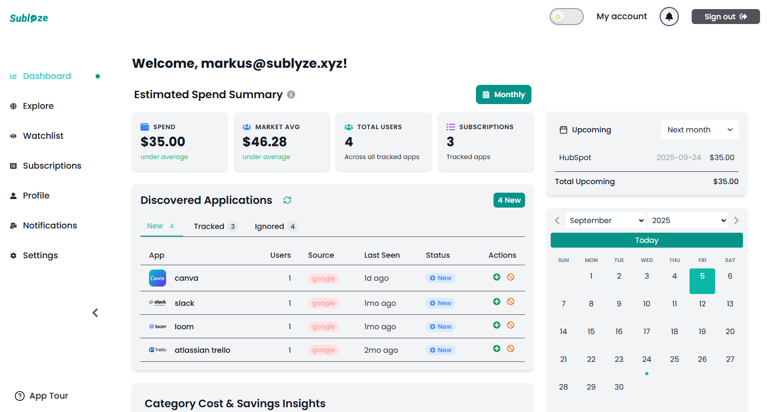This screenshot has height=412, width=767.
Task: Switch theme with the light/dark toggle
Action: (566, 17)
